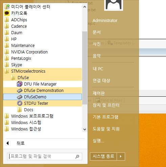This screenshot has width=166, height=167.
Task: Open 문서 documents library
Action: pyautogui.click(x=96, y=32)
